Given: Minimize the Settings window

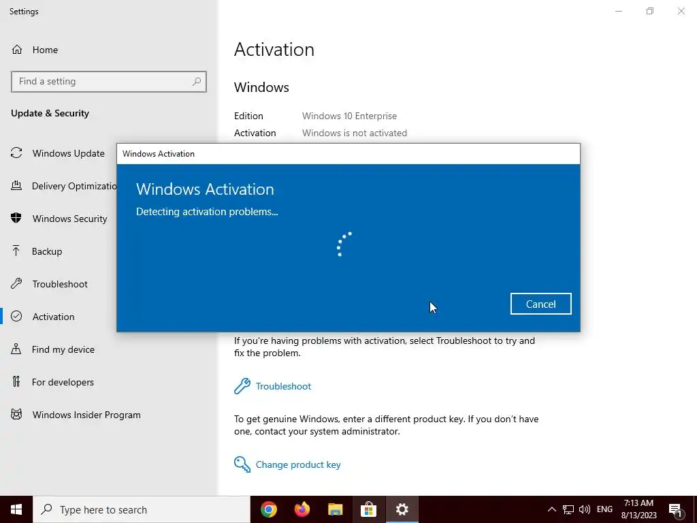Looking at the screenshot, I should pos(619,11).
